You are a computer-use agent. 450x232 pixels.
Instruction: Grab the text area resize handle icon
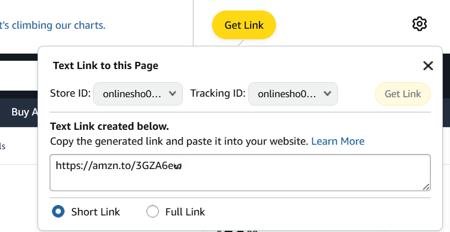(x=426, y=187)
